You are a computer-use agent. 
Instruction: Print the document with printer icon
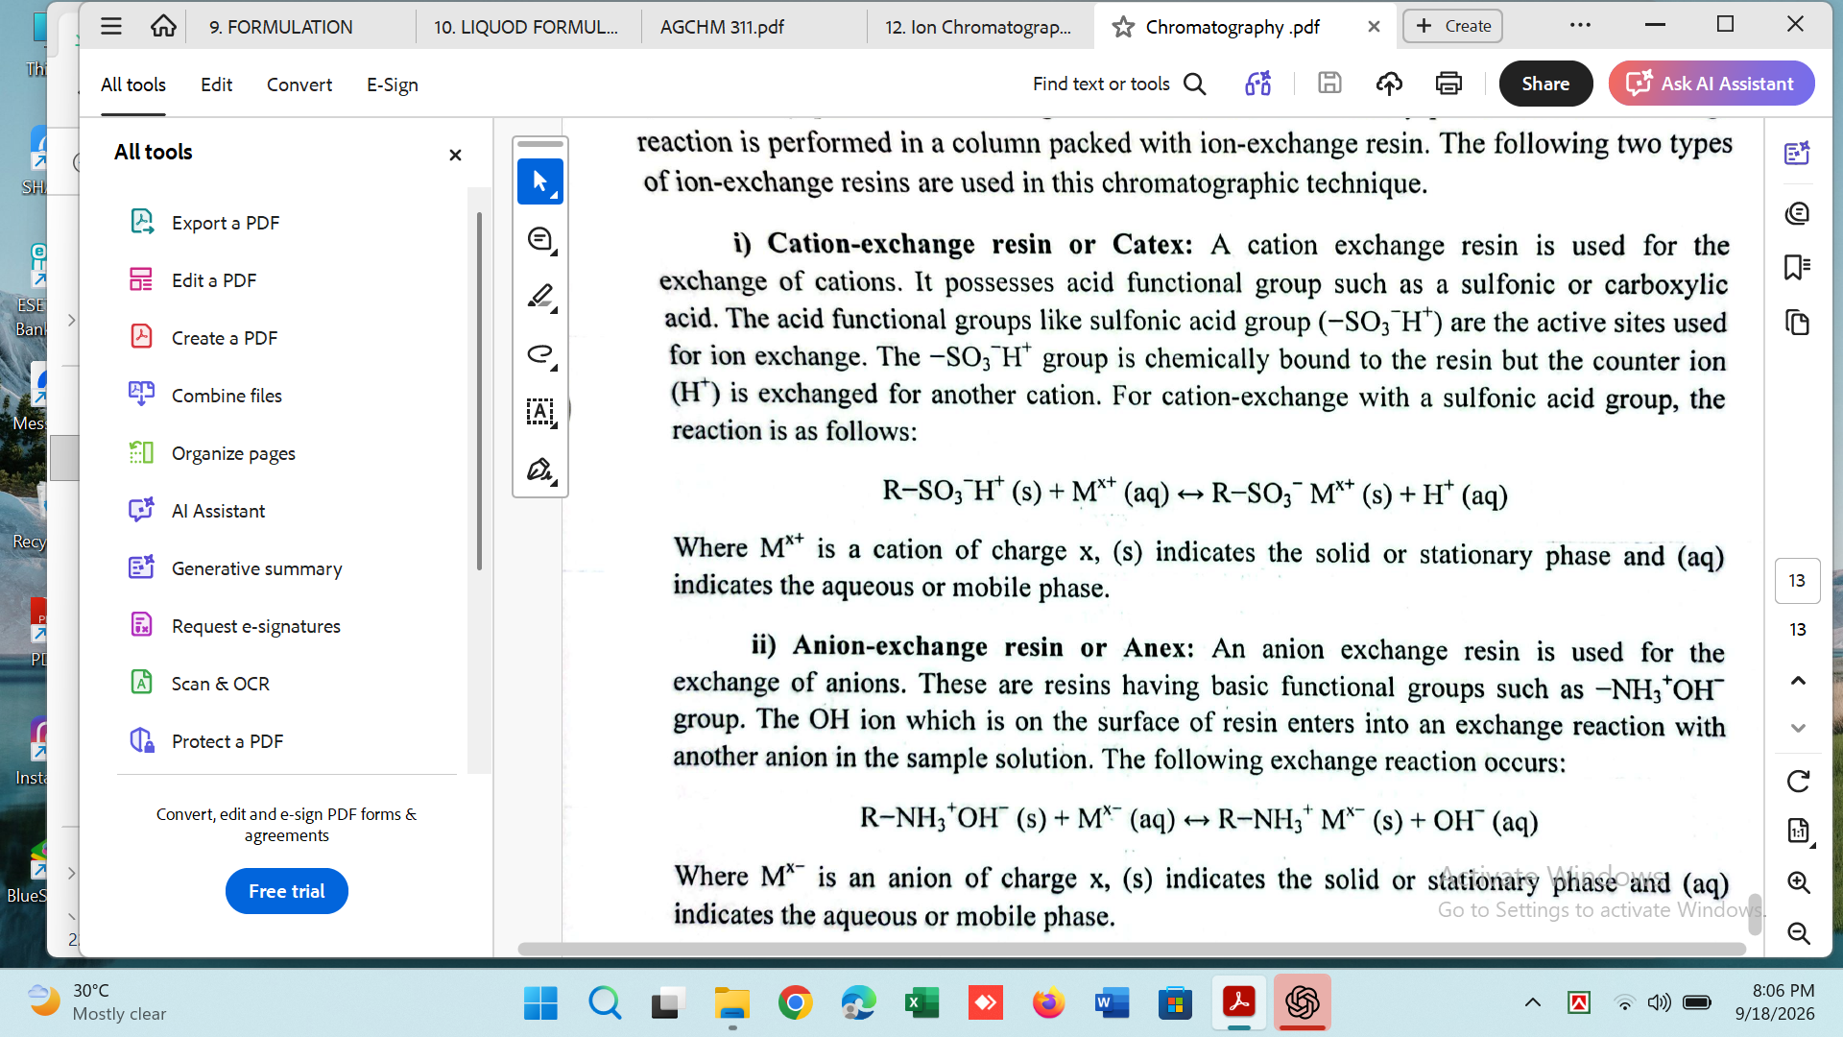(x=1448, y=84)
